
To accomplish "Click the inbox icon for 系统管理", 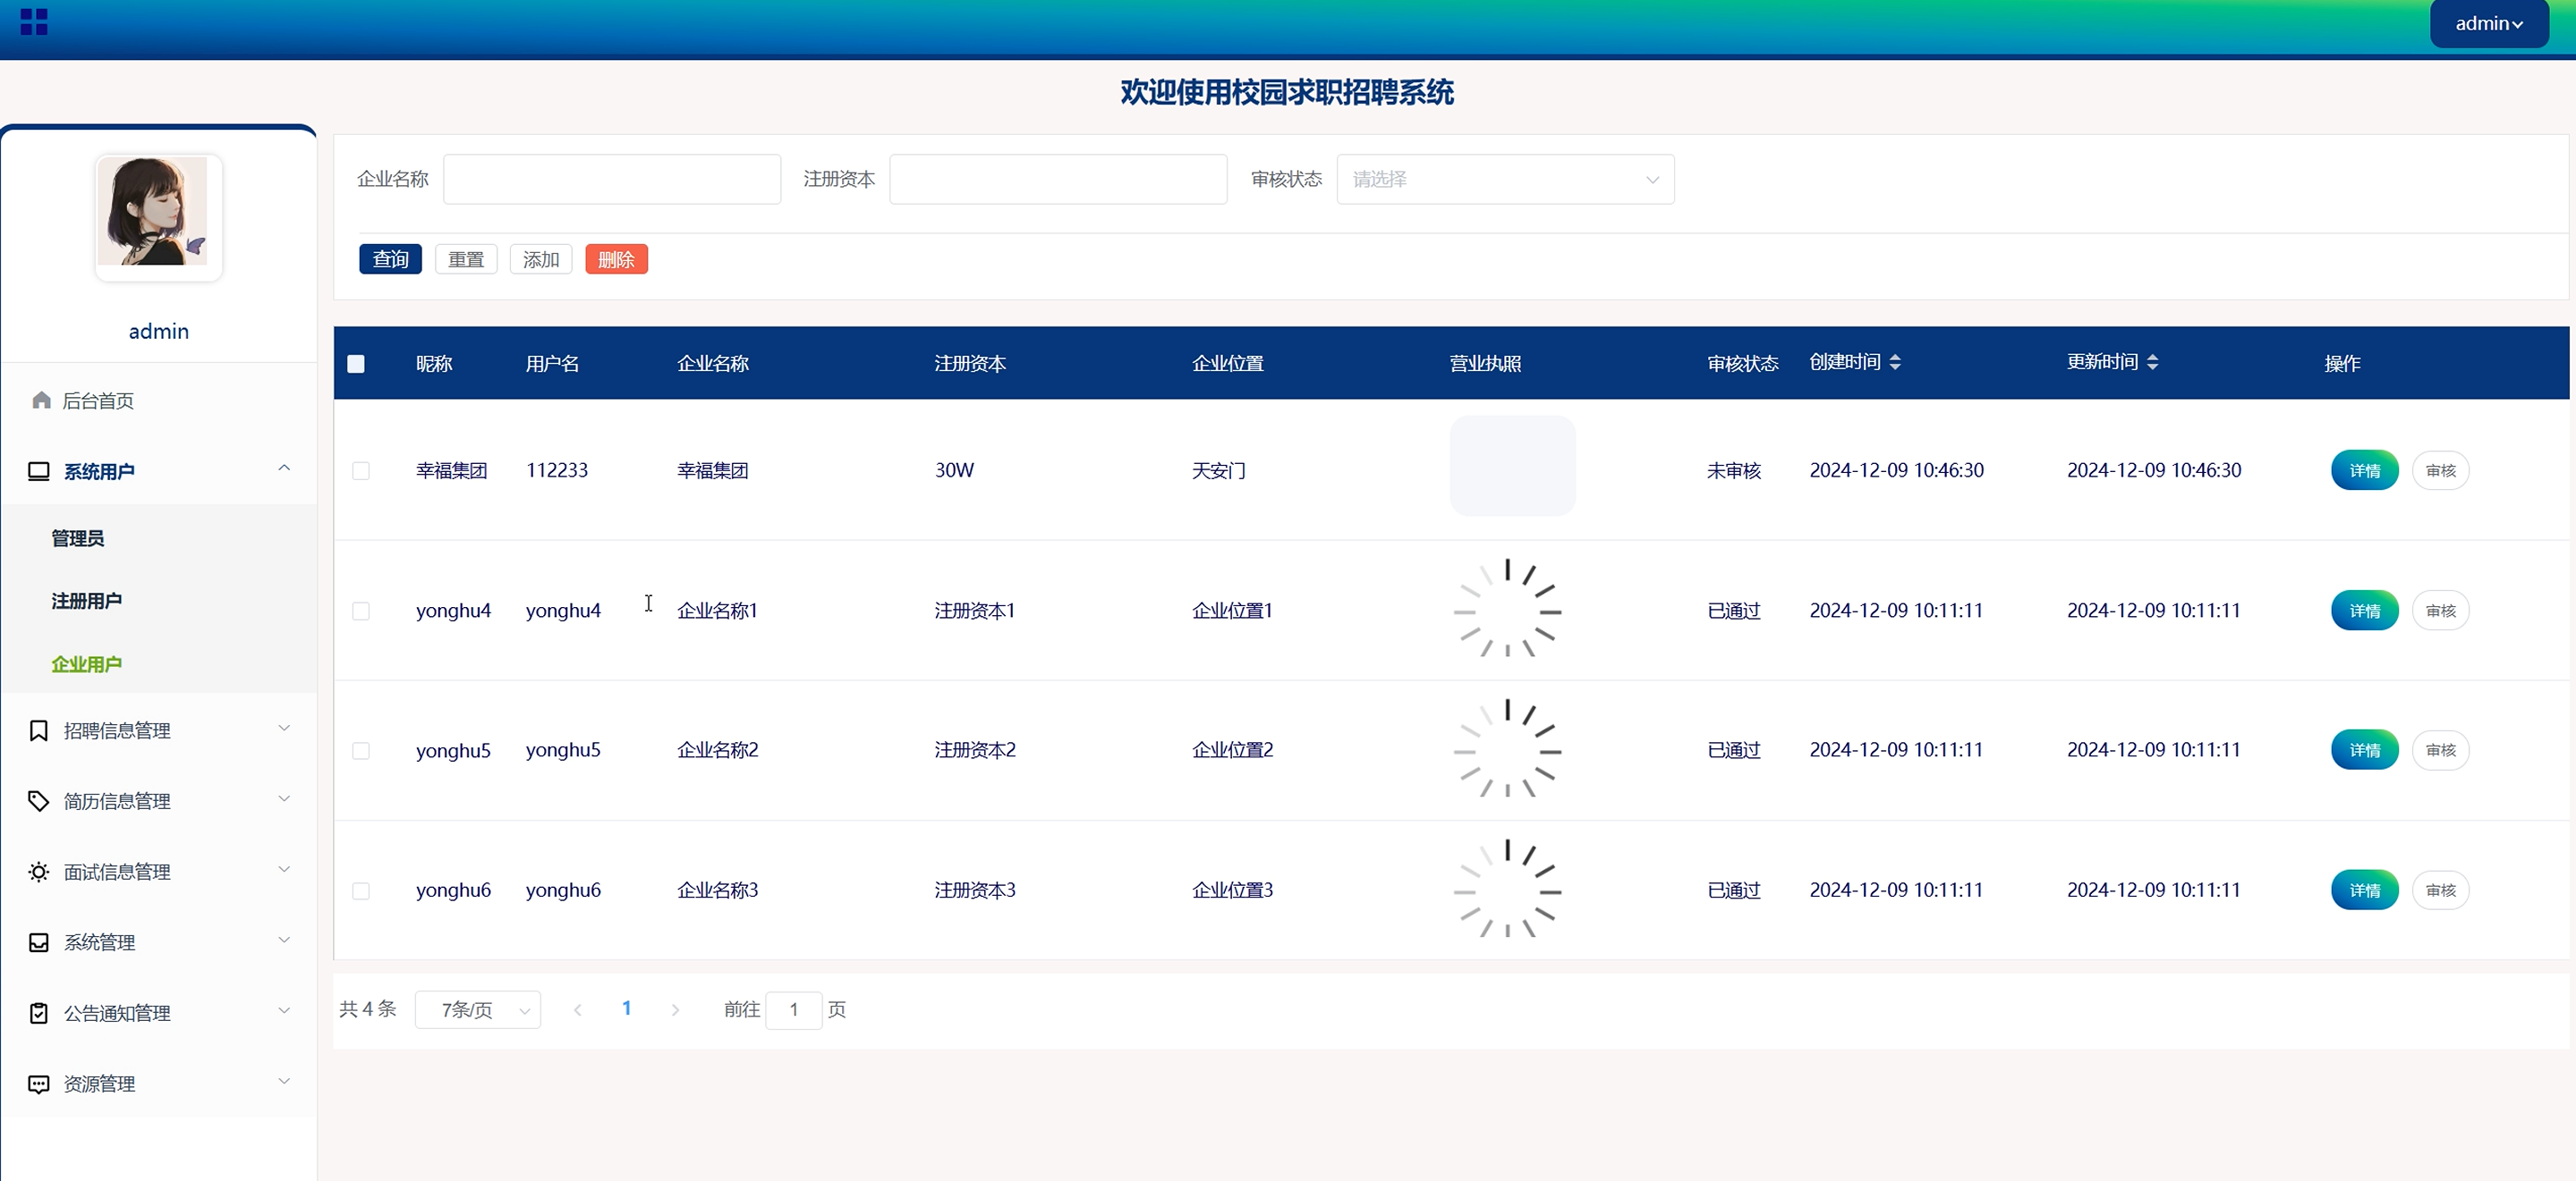I will 38,942.
